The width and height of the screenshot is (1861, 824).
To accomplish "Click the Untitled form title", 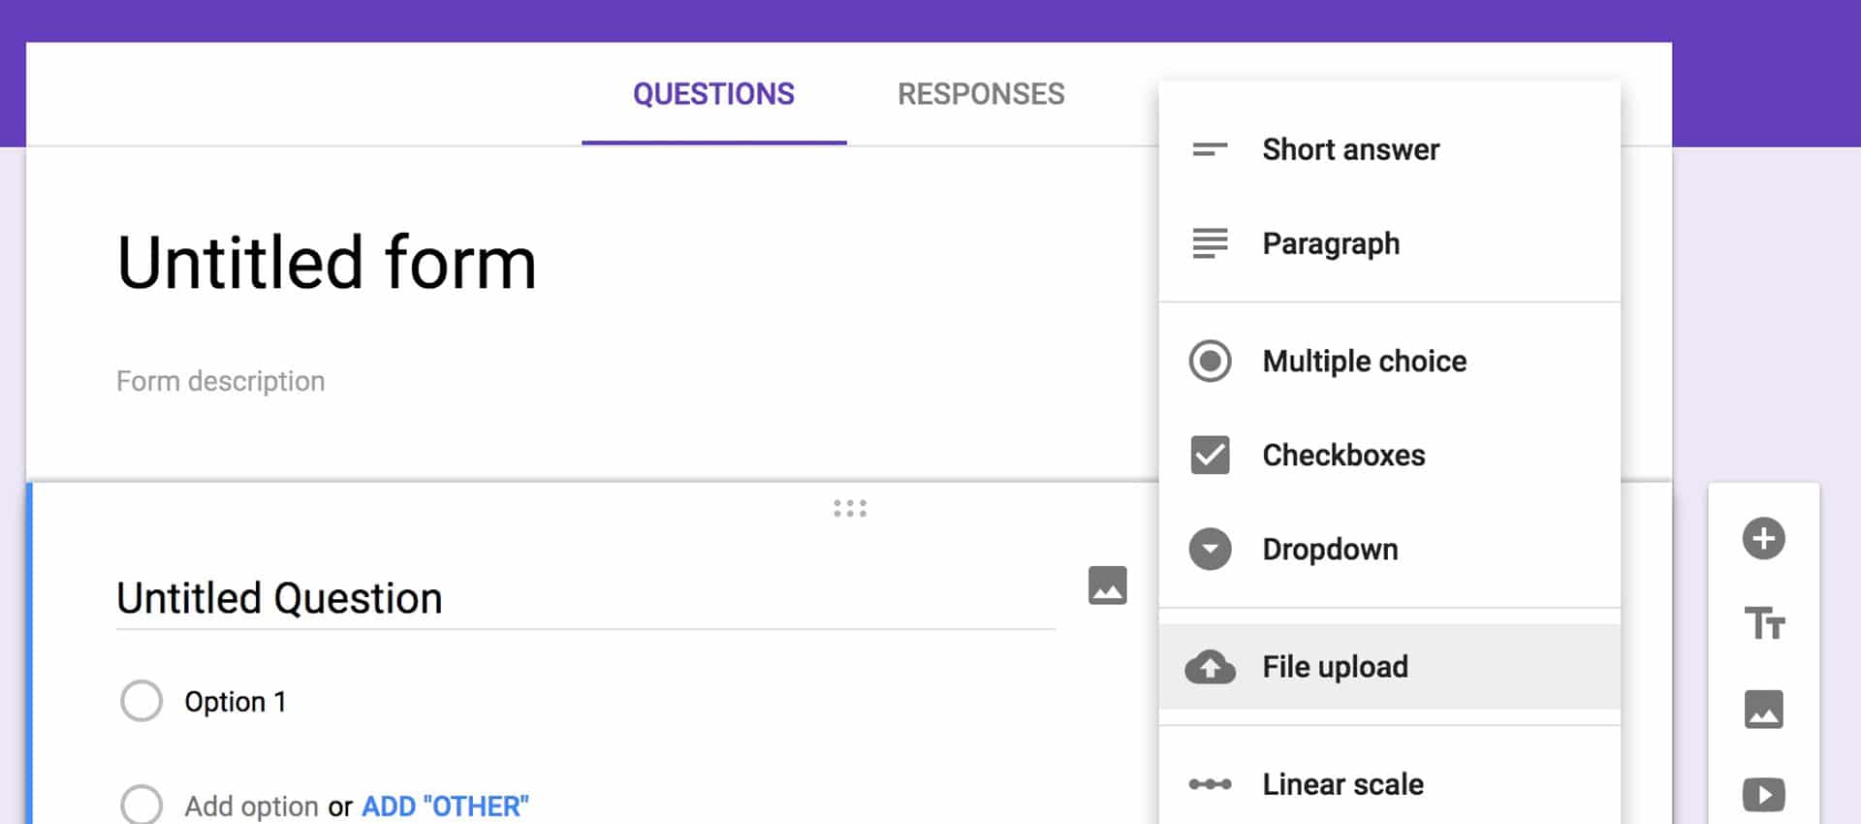I will pyautogui.click(x=327, y=263).
